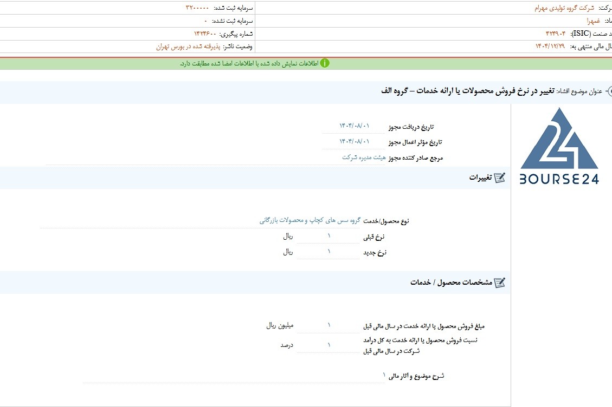Click the label نوع محصول/خدمت

click(386, 221)
